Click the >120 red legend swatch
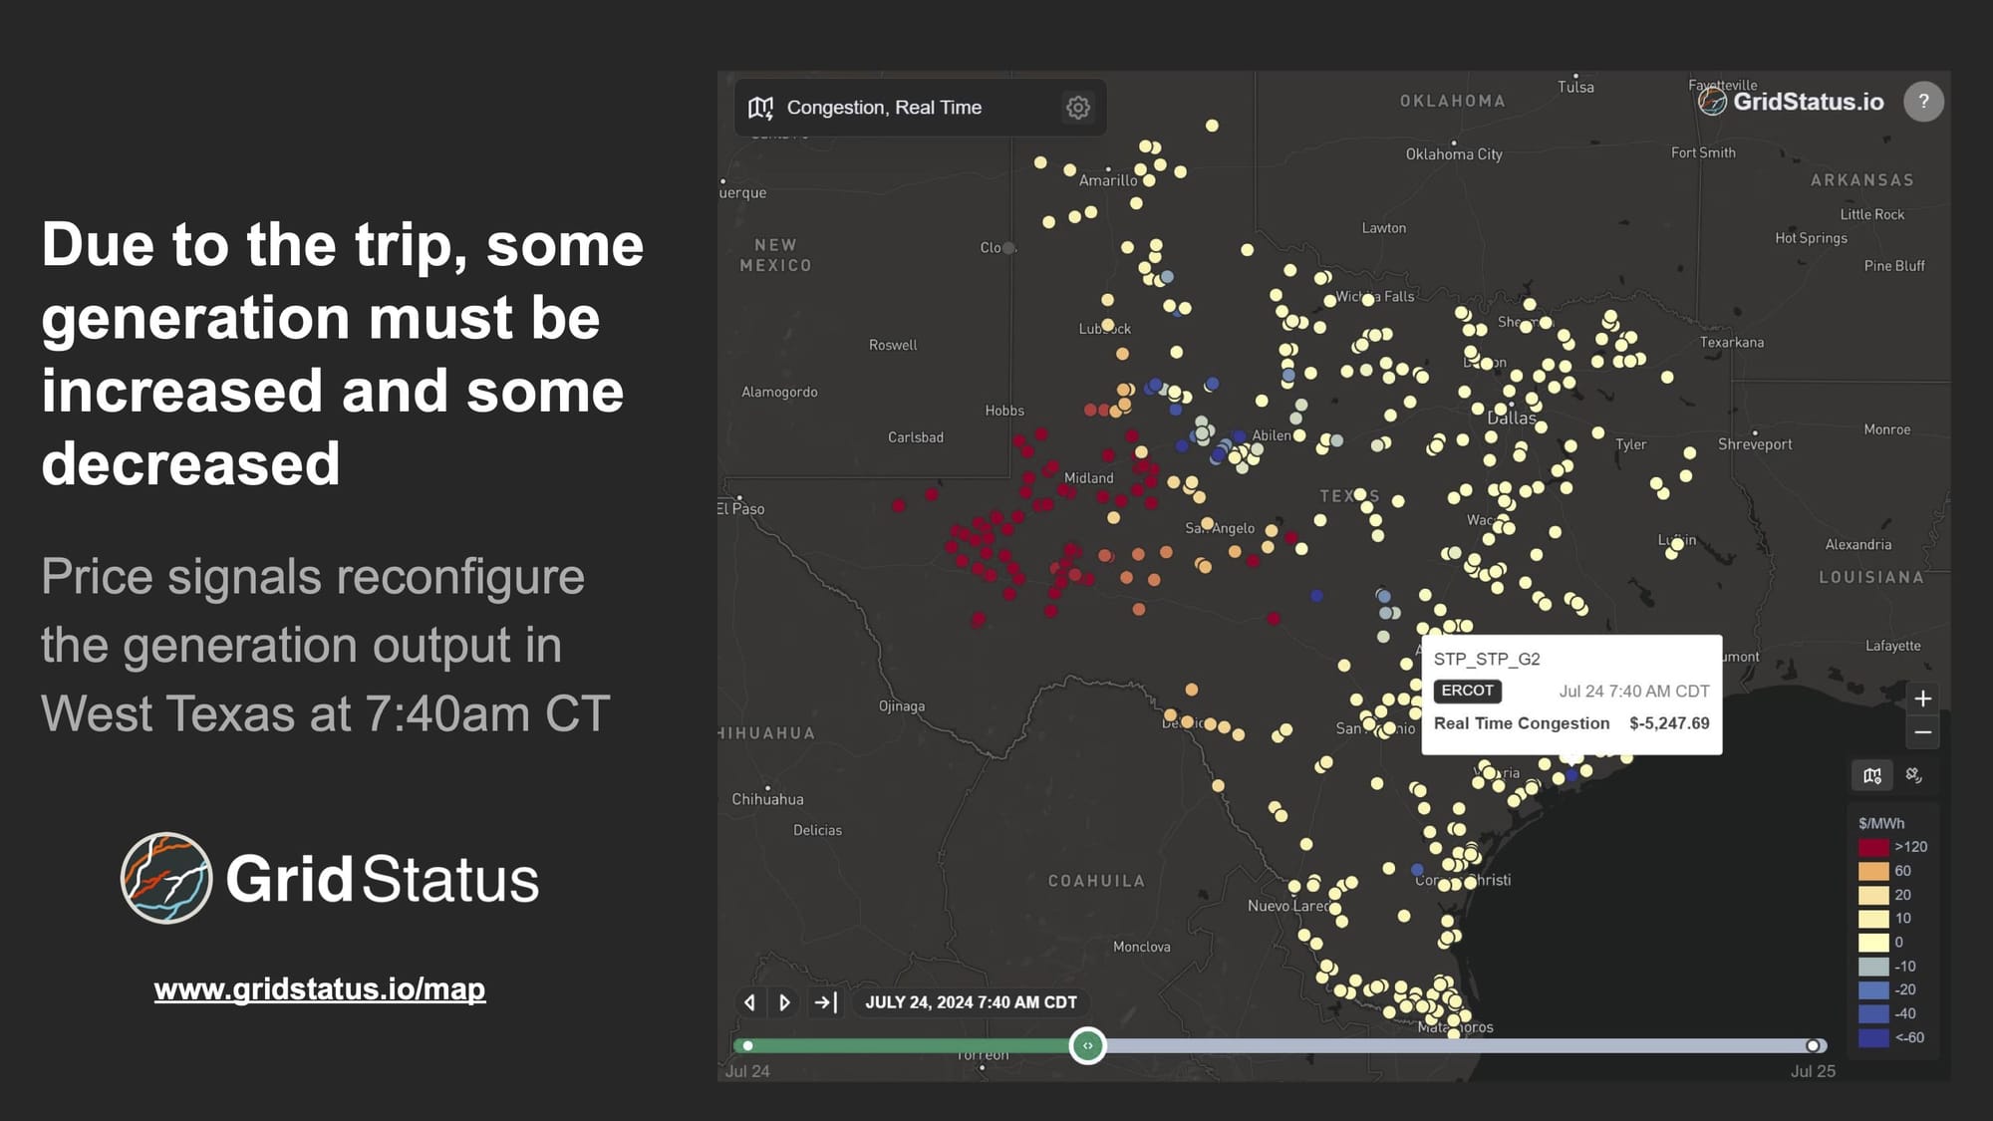Screen dimensions: 1993x1121 click(1873, 847)
